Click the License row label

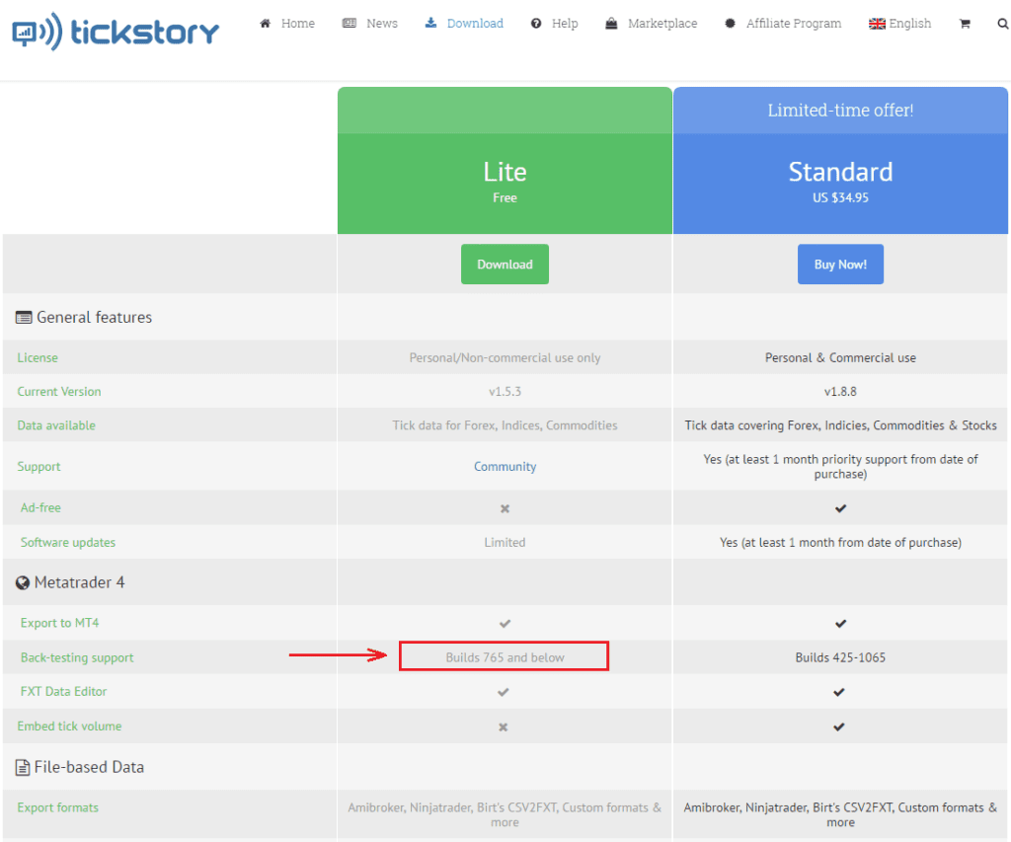coord(38,357)
